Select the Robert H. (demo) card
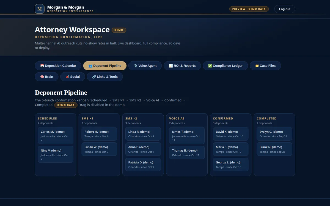This screenshot has height=206, width=330. [99, 134]
